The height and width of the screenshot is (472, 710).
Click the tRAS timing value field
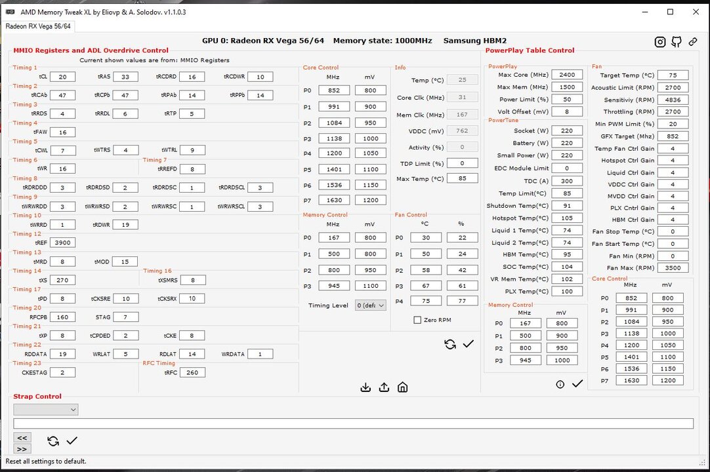125,77
